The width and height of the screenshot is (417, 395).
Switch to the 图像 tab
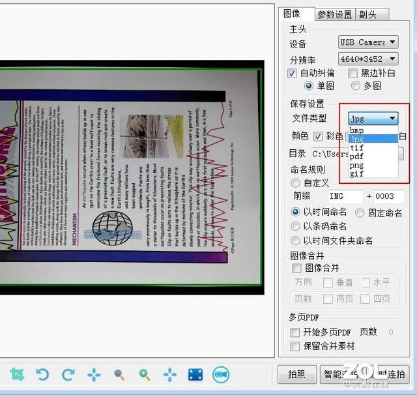296,14
